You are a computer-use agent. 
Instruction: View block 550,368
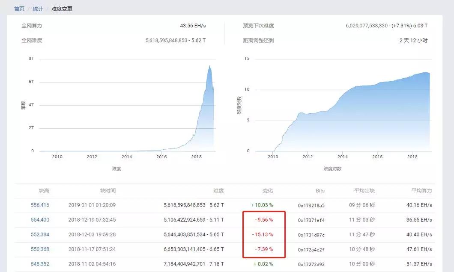click(x=40, y=249)
